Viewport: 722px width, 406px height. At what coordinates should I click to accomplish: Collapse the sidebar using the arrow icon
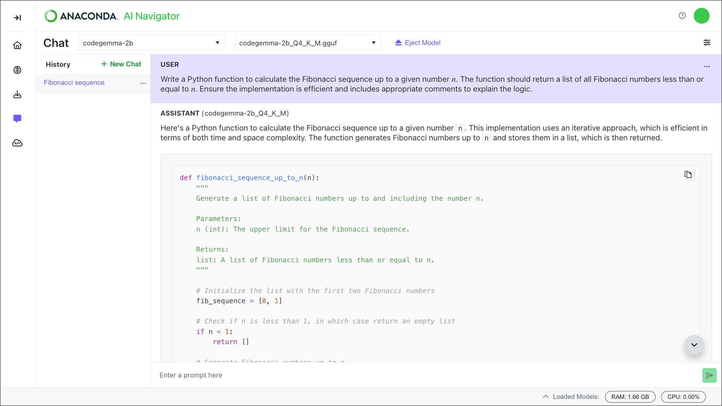17,17
